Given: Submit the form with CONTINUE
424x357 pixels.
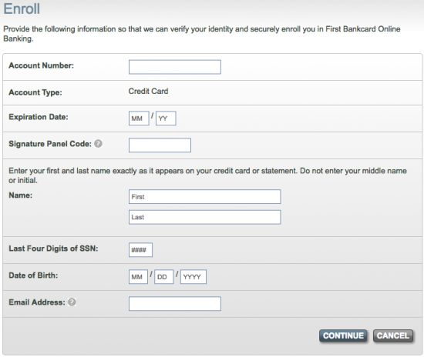Looking at the screenshot, I should 343,335.
